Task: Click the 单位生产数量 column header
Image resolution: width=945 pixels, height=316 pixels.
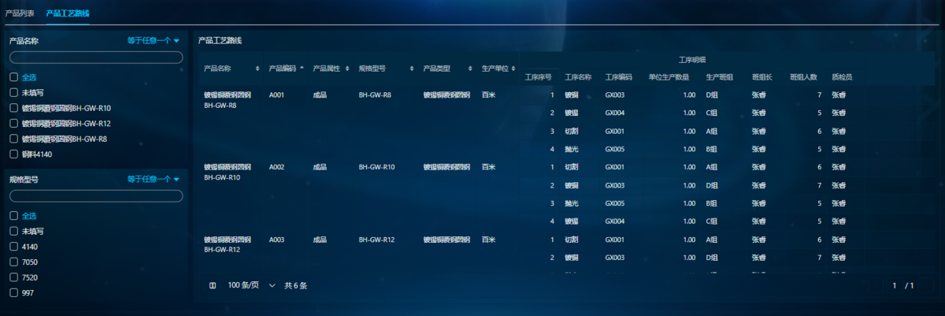Action: [669, 77]
